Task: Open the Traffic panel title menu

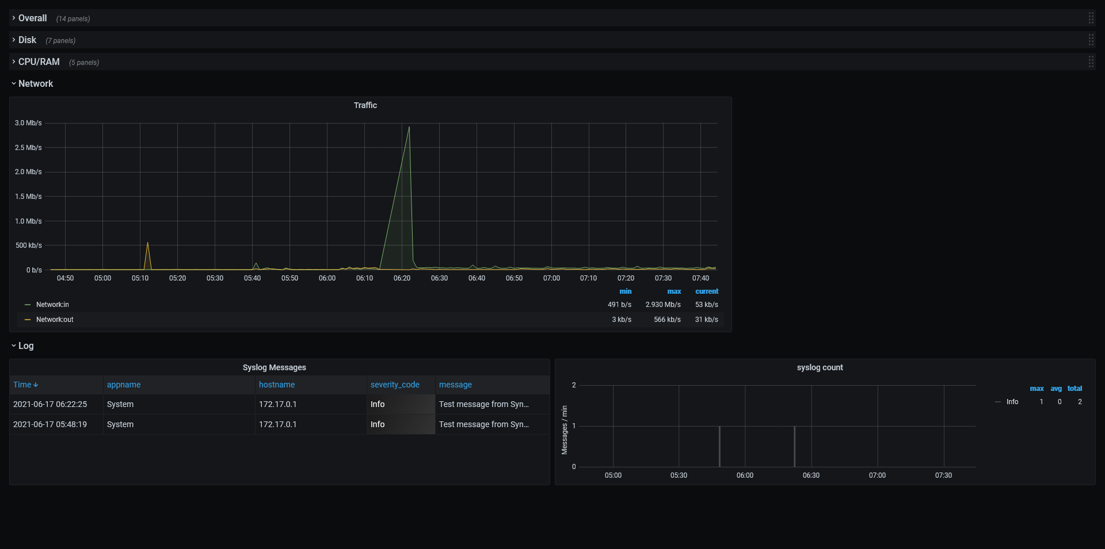Action: coord(365,105)
